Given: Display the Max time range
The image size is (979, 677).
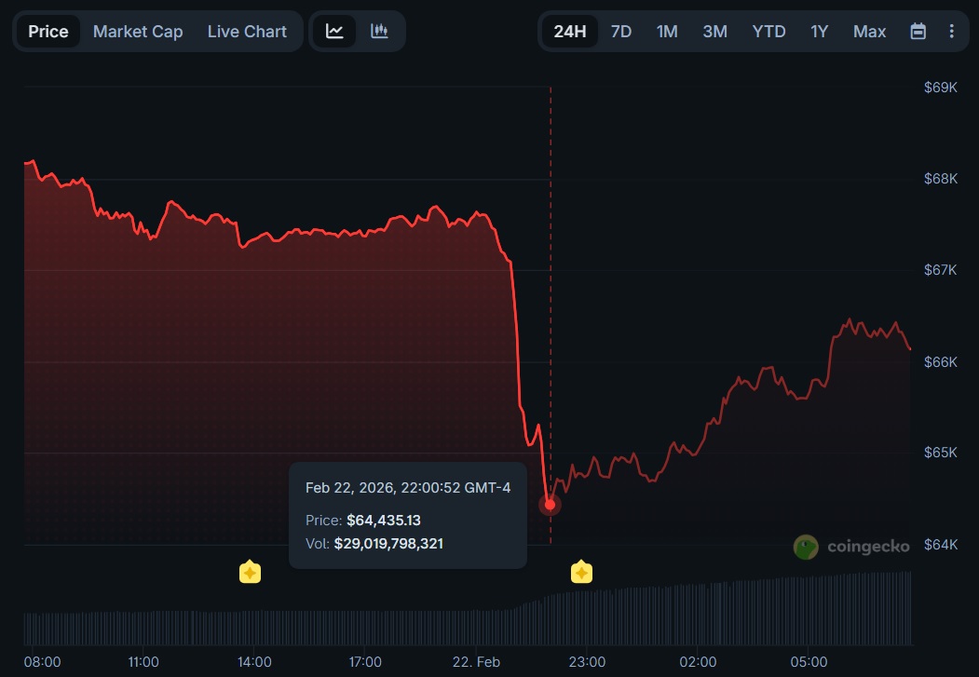Looking at the screenshot, I should (869, 31).
